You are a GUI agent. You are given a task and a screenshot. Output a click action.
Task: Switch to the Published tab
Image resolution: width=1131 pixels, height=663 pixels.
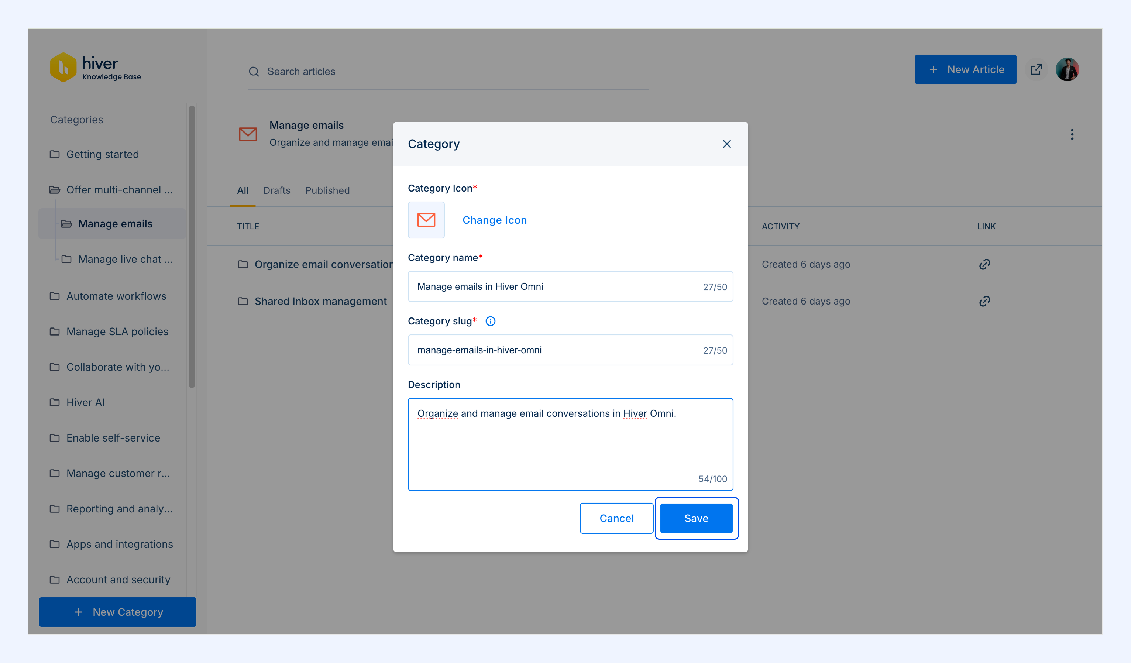327,190
